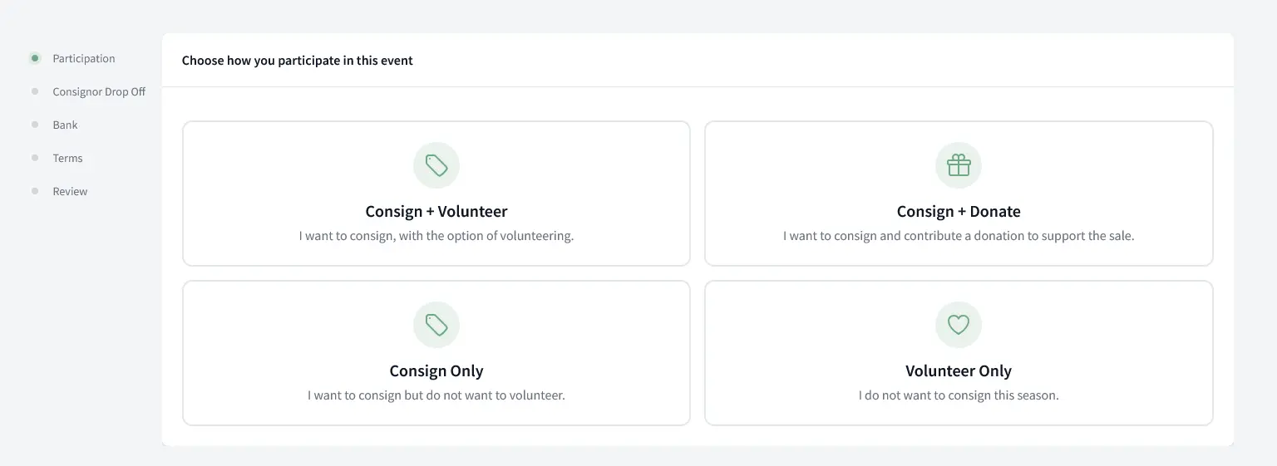
Task: Click the gray dot beside Review step
Action: pos(35,191)
